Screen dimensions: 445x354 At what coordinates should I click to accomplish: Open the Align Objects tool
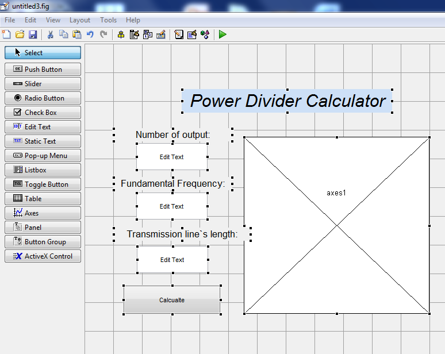tap(121, 34)
